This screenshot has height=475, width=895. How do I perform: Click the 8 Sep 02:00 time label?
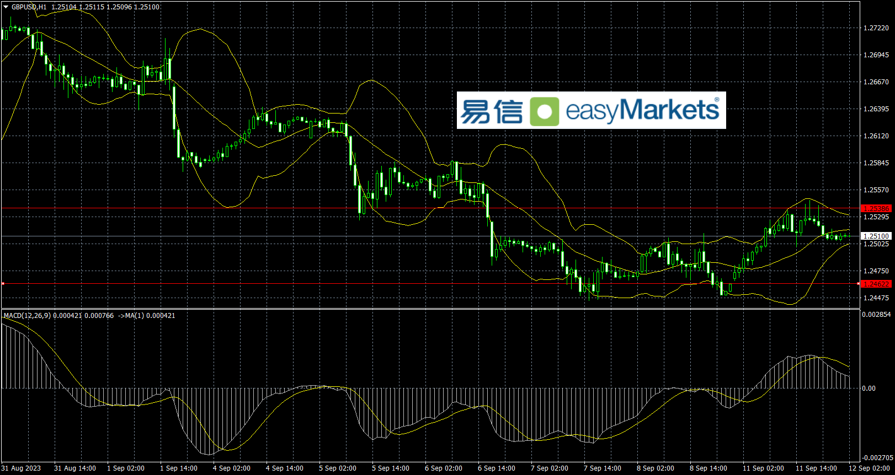tap(656, 468)
